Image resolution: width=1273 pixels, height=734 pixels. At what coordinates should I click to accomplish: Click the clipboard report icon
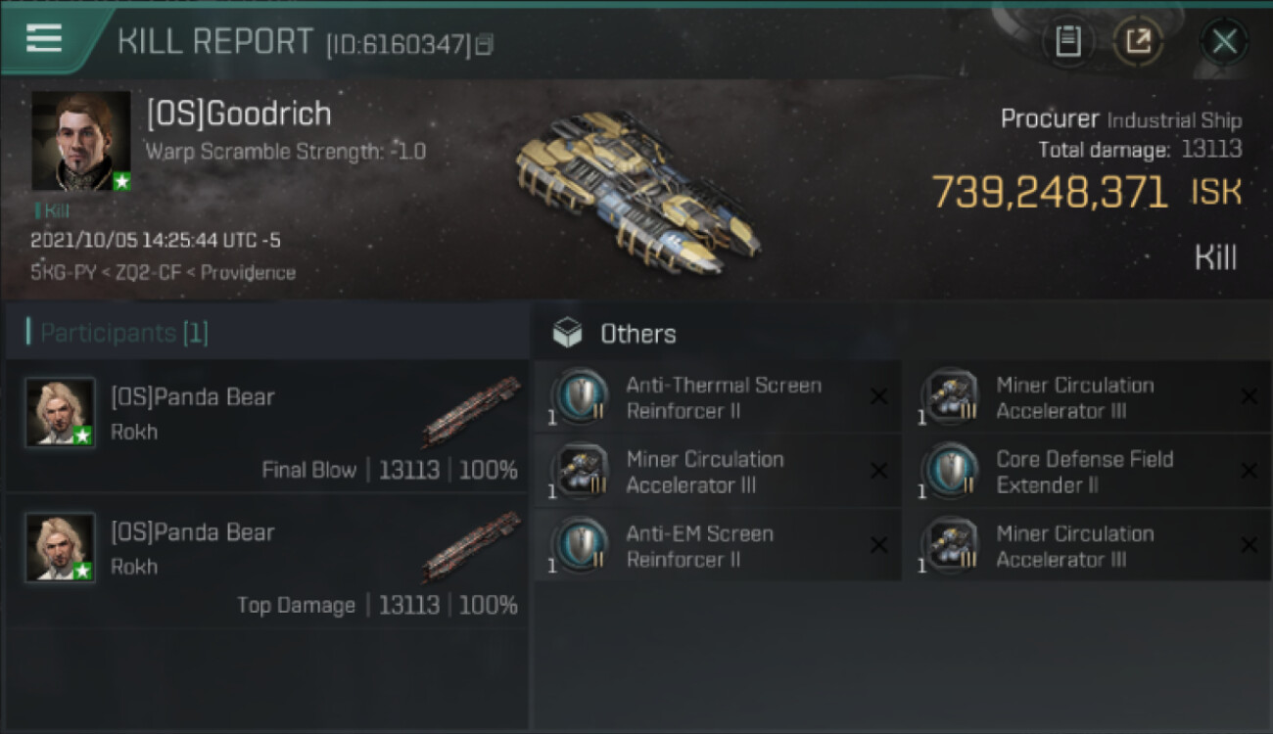(1067, 41)
